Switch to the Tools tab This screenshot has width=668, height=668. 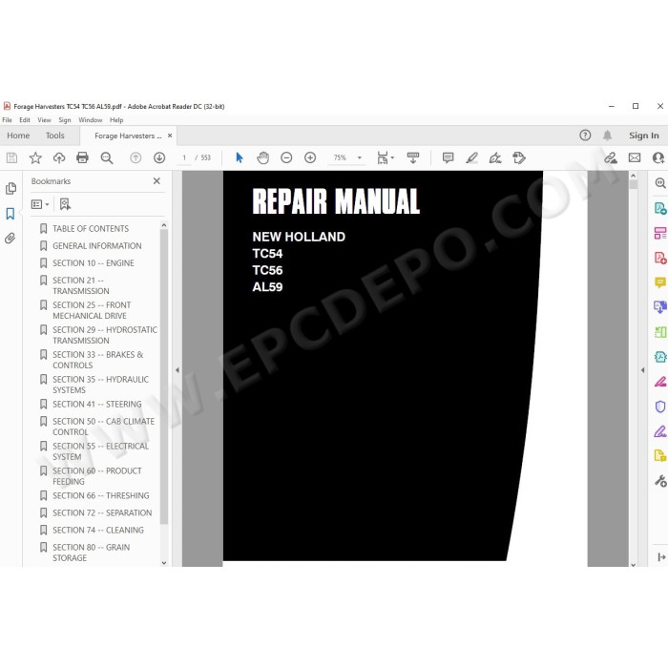tap(55, 136)
